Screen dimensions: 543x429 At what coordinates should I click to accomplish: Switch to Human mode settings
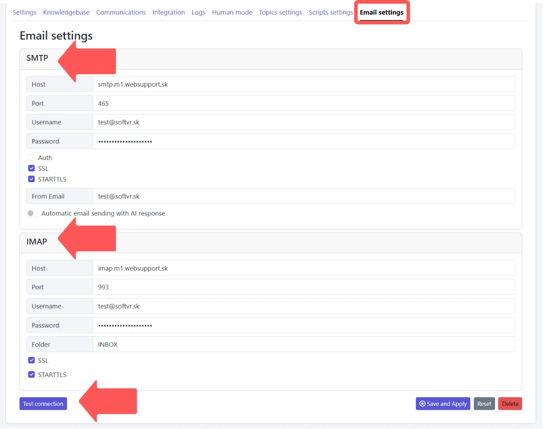pos(232,12)
